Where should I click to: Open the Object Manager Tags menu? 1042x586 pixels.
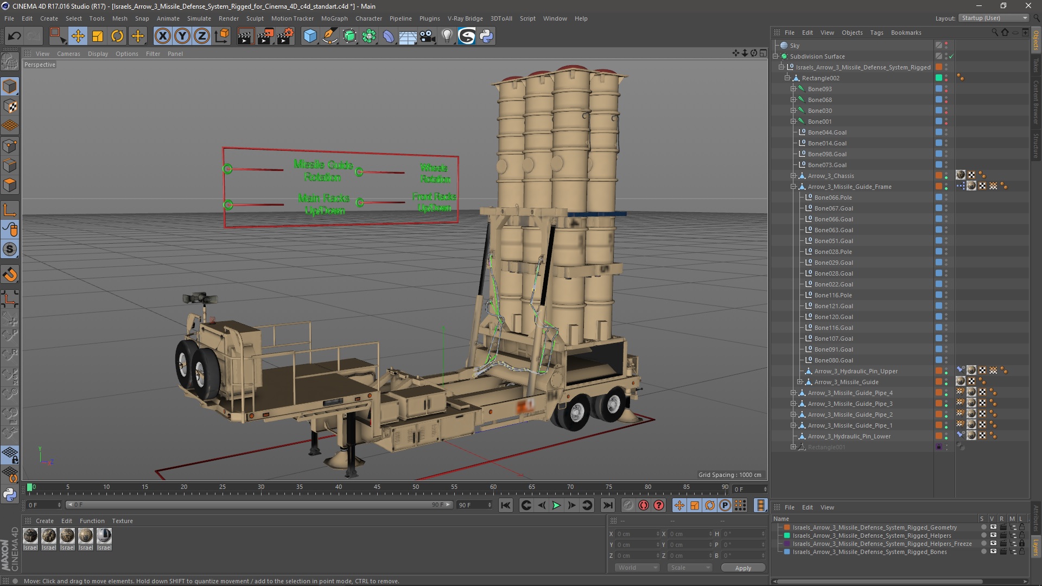click(x=876, y=33)
